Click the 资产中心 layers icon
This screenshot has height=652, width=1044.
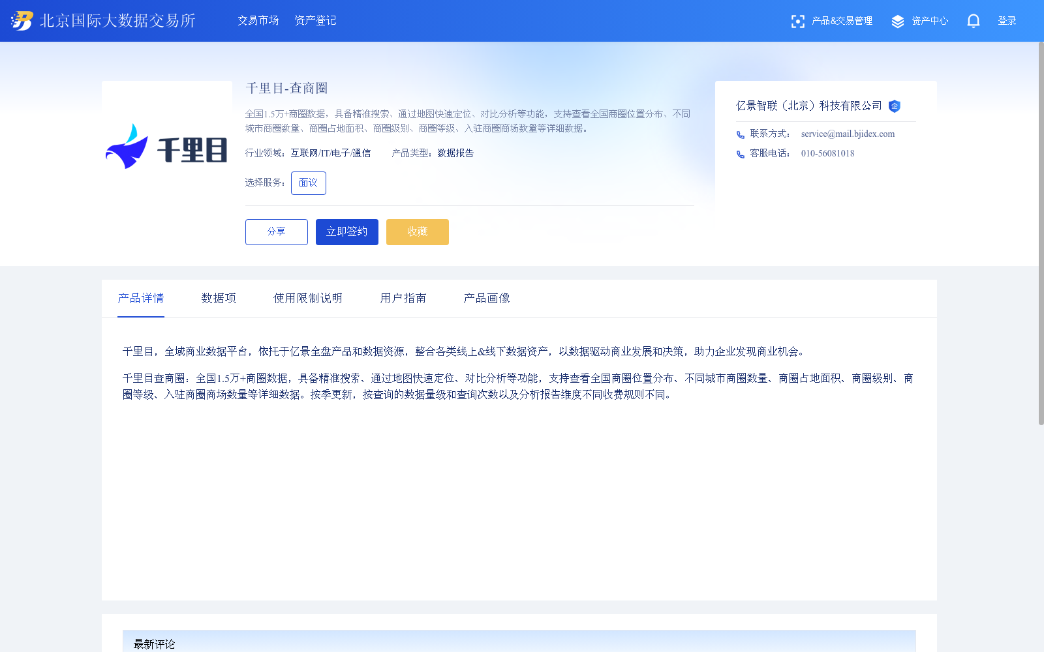click(897, 20)
